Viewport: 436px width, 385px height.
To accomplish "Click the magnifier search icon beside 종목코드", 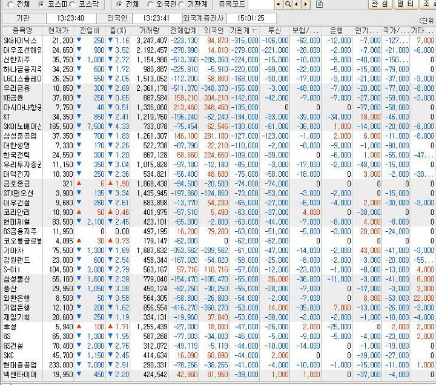I will (x=288, y=4).
